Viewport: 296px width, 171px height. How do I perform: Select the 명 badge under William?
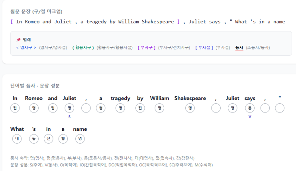coord(159,108)
